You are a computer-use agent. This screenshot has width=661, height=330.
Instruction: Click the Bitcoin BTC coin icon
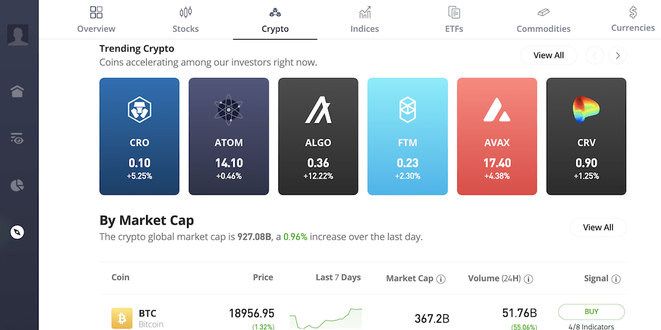[122, 319]
